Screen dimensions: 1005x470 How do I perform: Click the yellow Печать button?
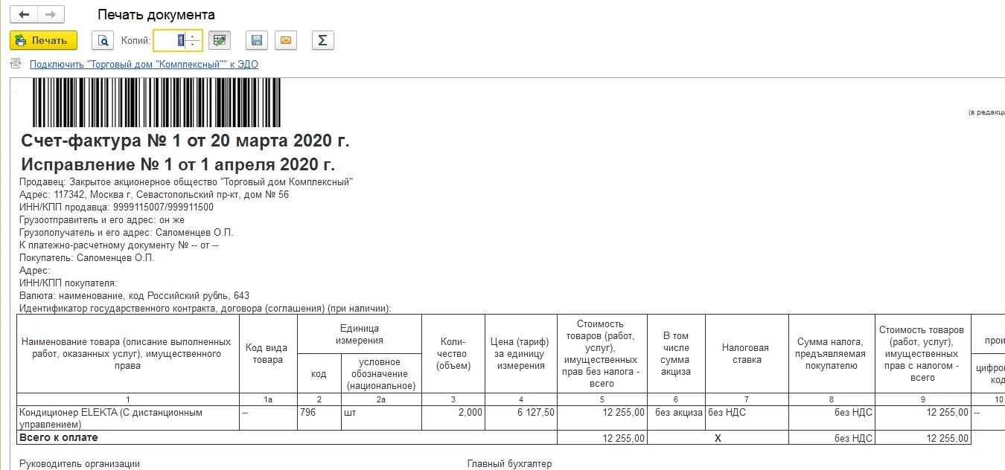click(43, 40)
